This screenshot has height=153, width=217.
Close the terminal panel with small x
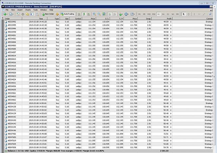2,18
